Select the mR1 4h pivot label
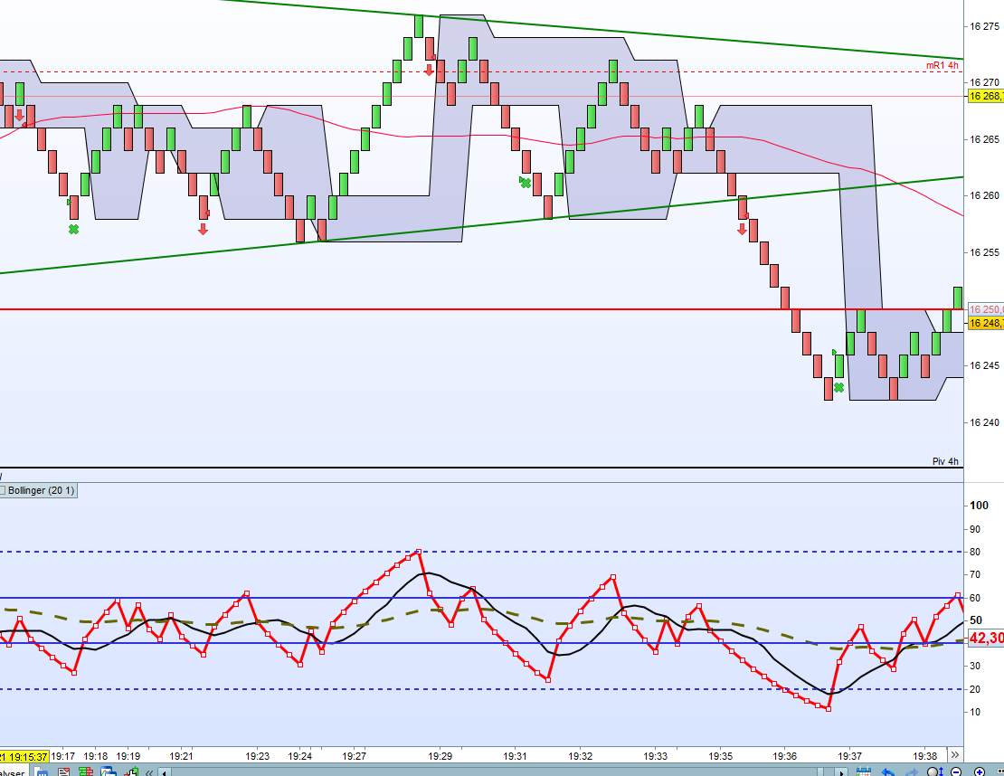1004x776 pixels. pos(942,65)
